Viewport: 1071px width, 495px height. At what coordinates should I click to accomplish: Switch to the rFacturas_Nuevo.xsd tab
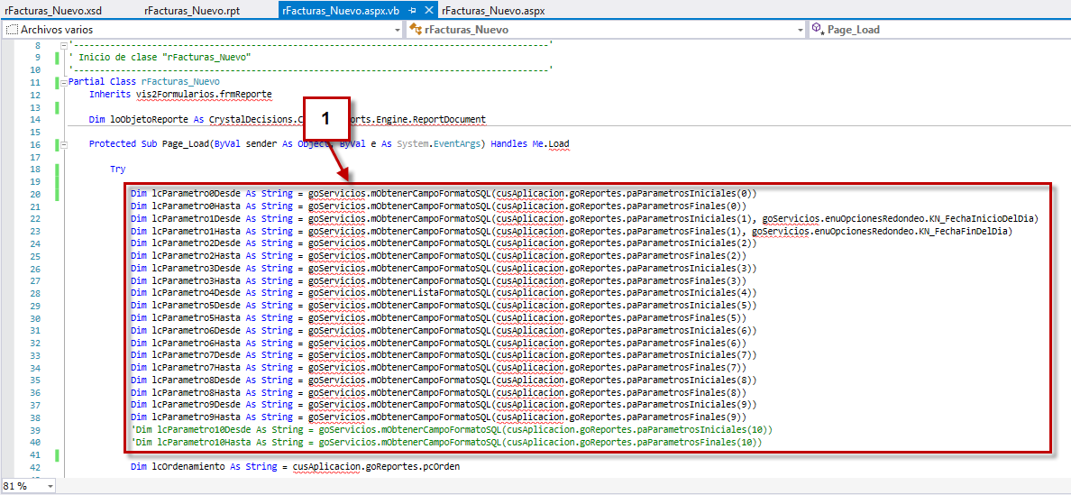pos(53,11)
